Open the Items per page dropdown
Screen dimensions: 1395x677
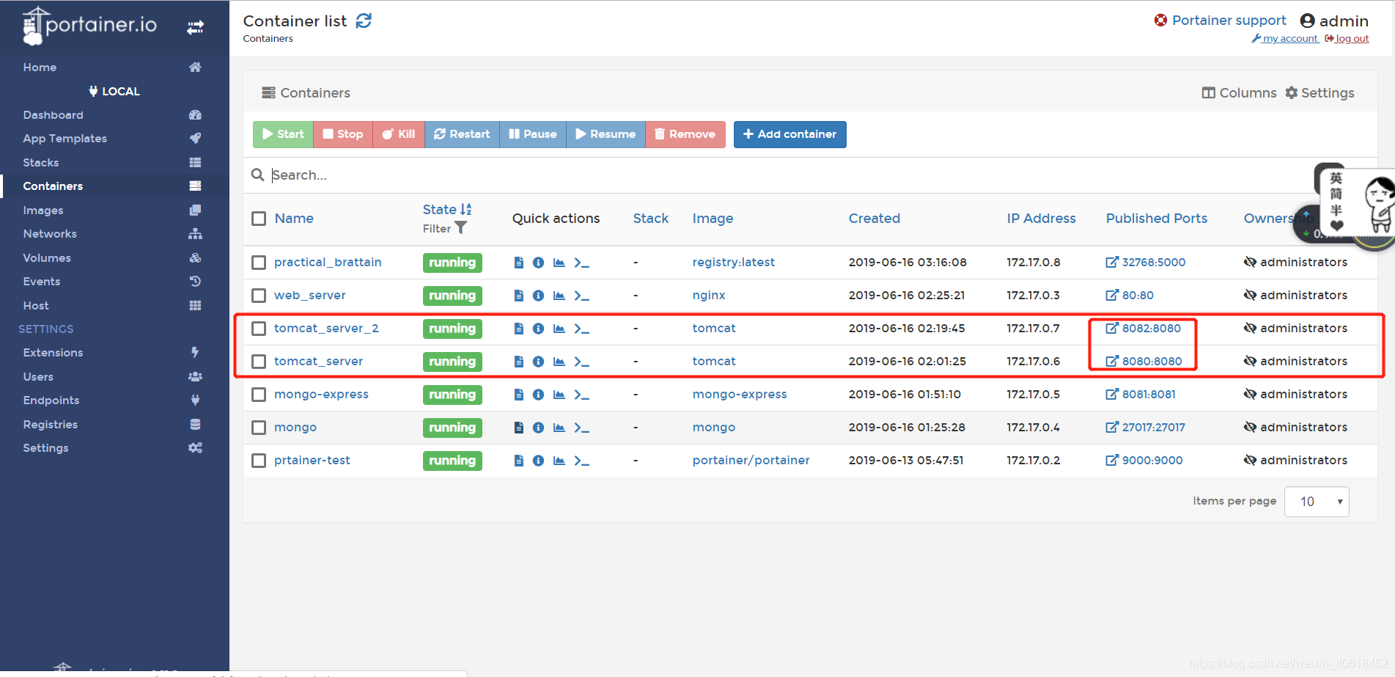click(1317, 502)
